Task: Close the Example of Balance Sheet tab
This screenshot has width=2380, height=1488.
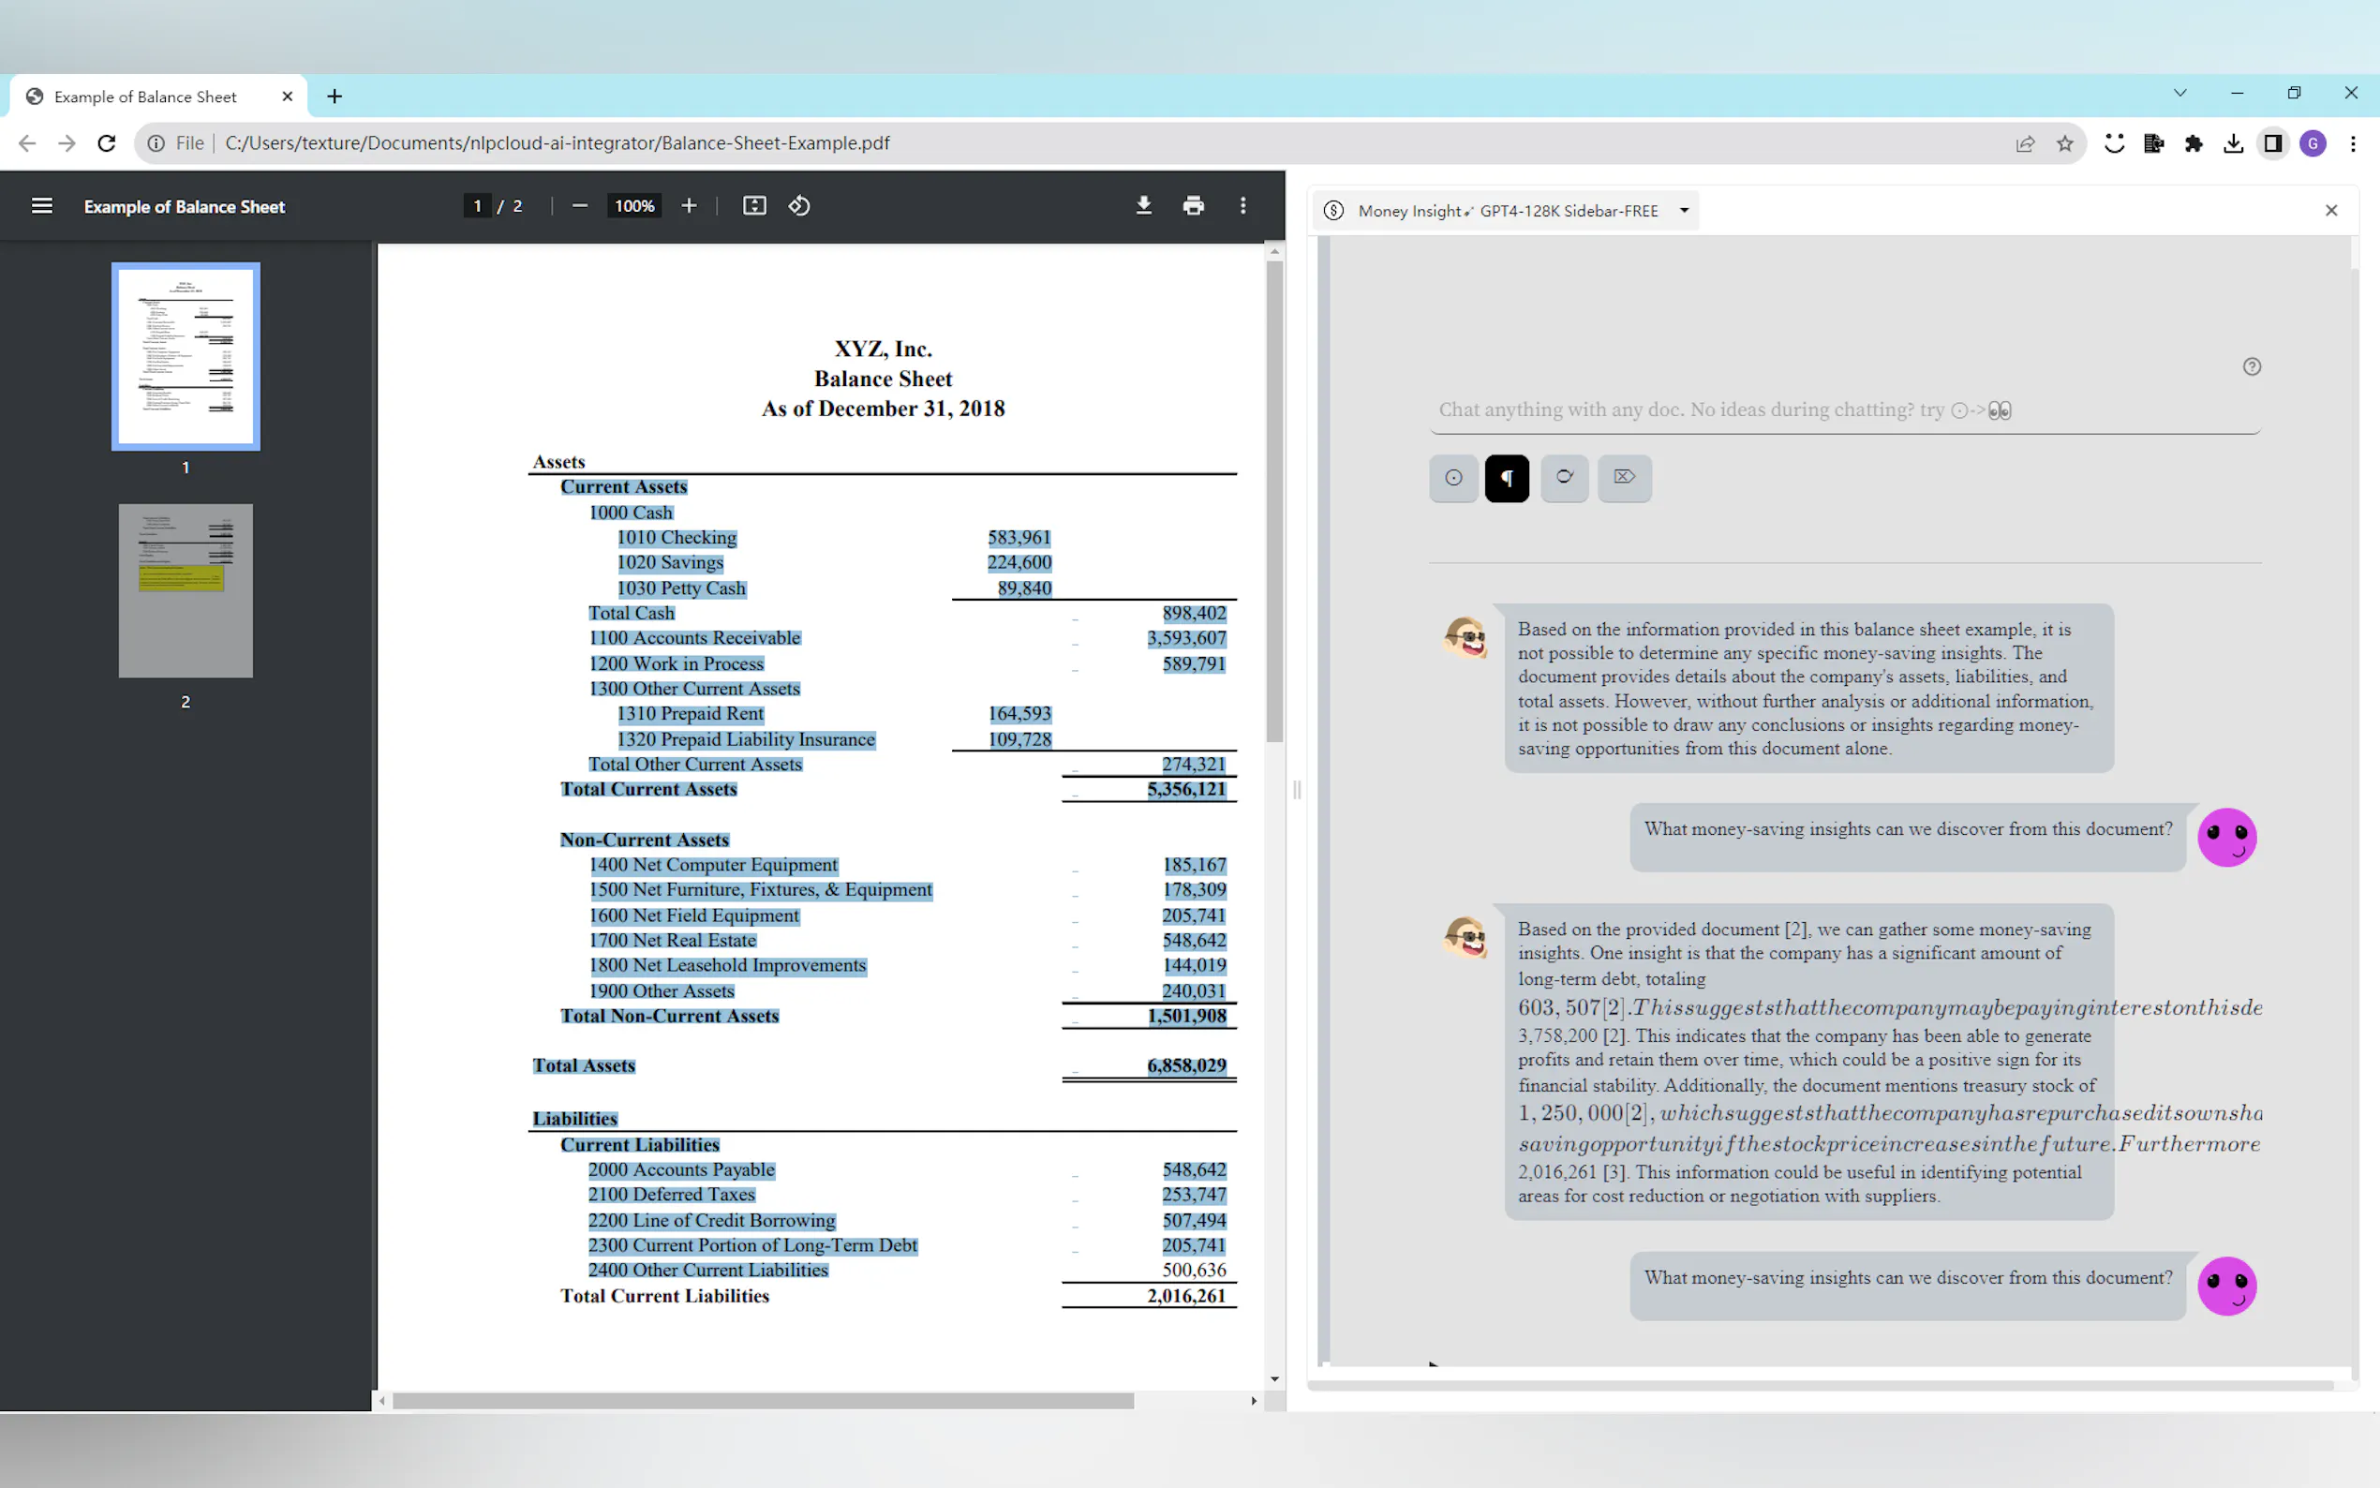Action: pos(288,97)
